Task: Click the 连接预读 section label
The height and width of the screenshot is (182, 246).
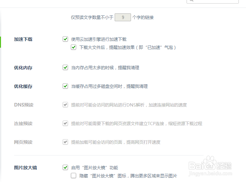Action: 23,124
